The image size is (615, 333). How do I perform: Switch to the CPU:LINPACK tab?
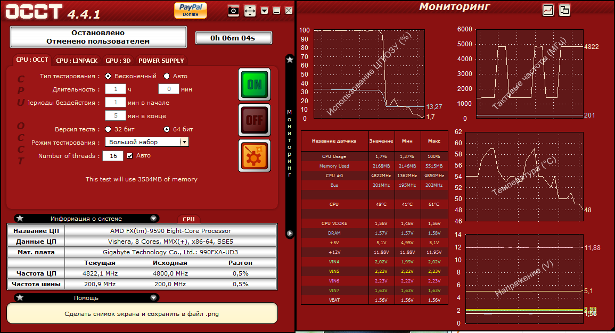pos(77,61)
